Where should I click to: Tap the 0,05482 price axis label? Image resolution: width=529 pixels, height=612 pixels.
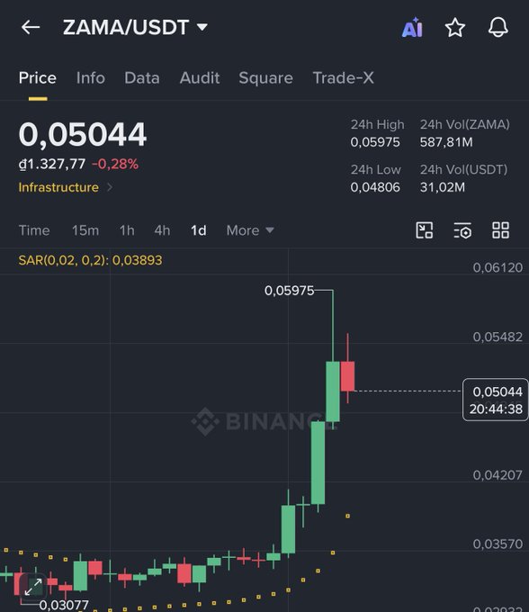click(x=498, y=337)
